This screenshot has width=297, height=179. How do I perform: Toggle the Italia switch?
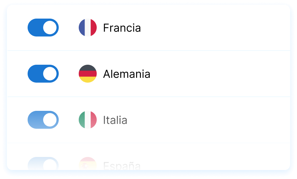[43, 120]
